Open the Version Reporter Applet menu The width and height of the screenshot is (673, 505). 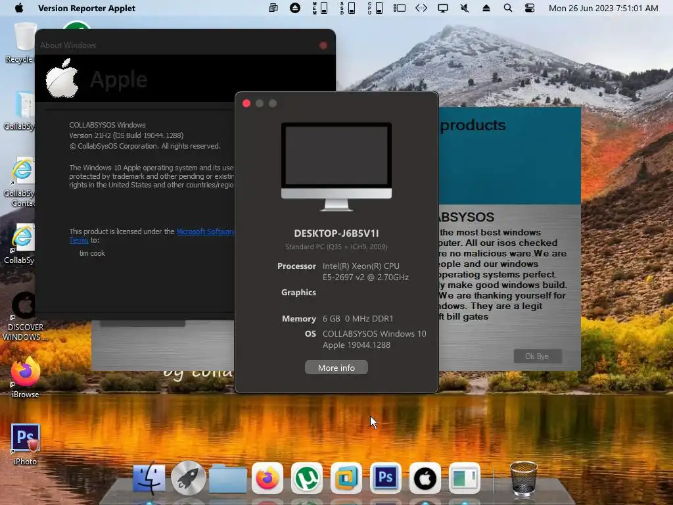(86, 8)
